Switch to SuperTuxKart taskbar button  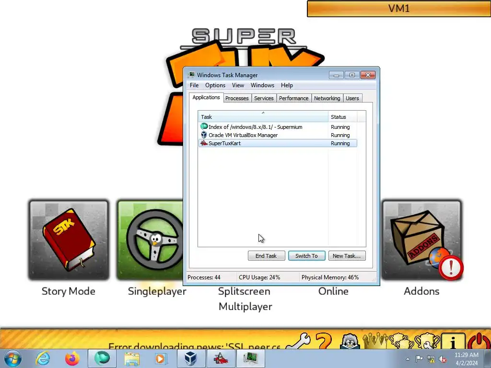click(x=221, y=358)
